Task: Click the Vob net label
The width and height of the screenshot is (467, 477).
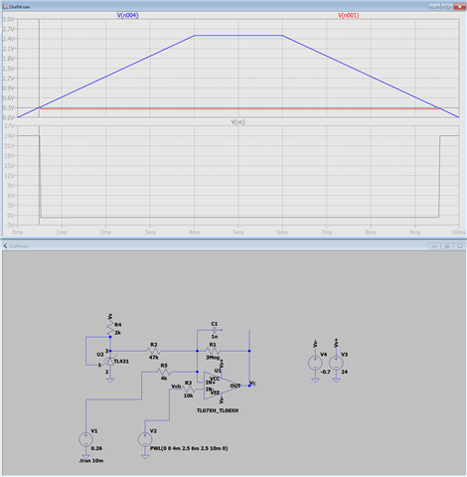Action: point(176,387)
